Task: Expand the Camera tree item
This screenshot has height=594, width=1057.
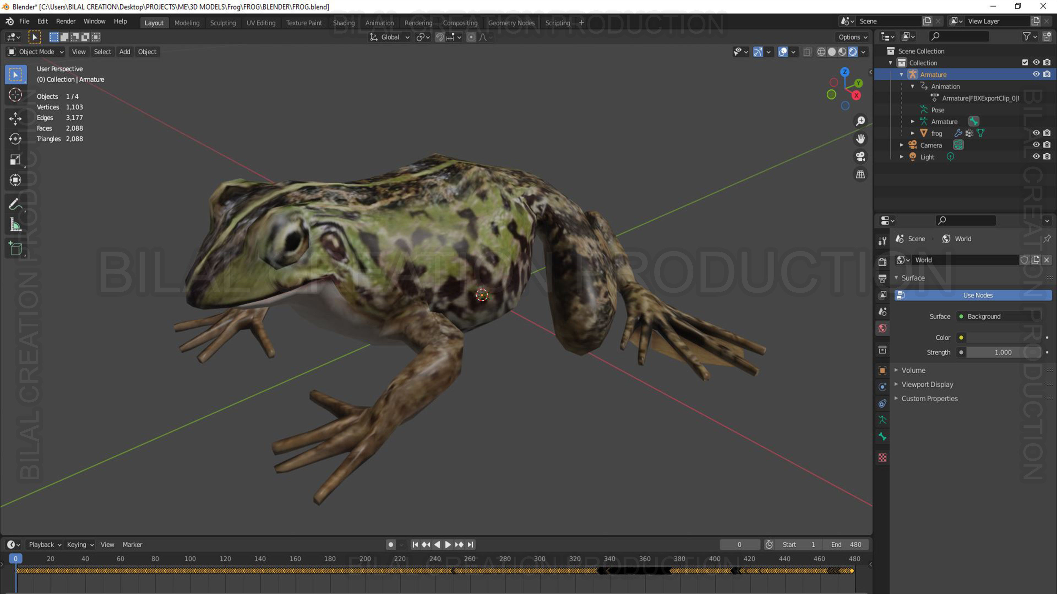Action: pyautogui.click(x=901, y=145)
